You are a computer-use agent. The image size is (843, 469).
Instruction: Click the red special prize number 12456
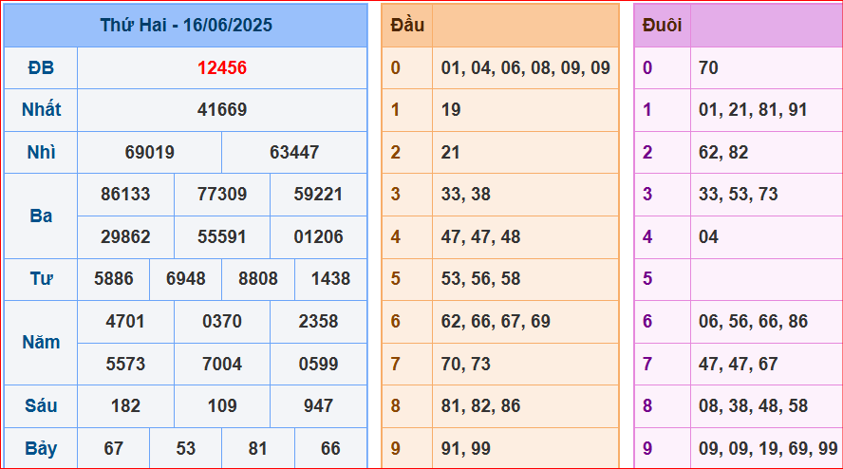(222, 67)
